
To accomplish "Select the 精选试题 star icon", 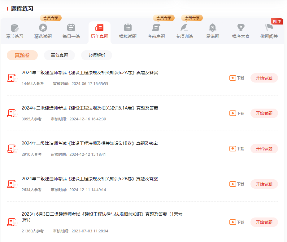I will [43, 28].
